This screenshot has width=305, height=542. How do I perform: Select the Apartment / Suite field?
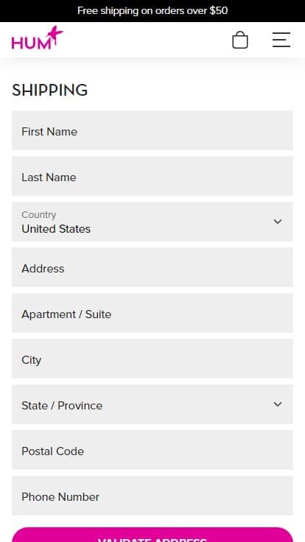[x=152, y=313]
